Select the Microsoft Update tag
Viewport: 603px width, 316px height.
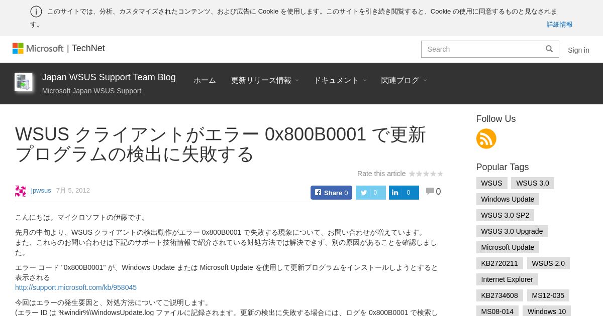click(508, 247)
